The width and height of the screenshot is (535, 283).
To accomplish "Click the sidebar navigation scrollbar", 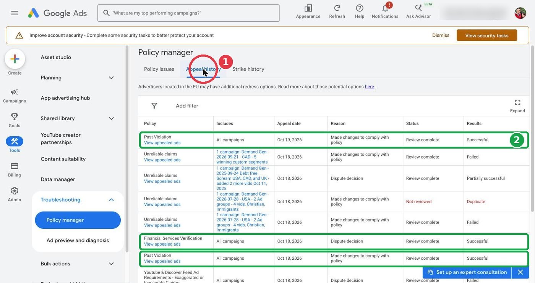I will tap(127, 149).
